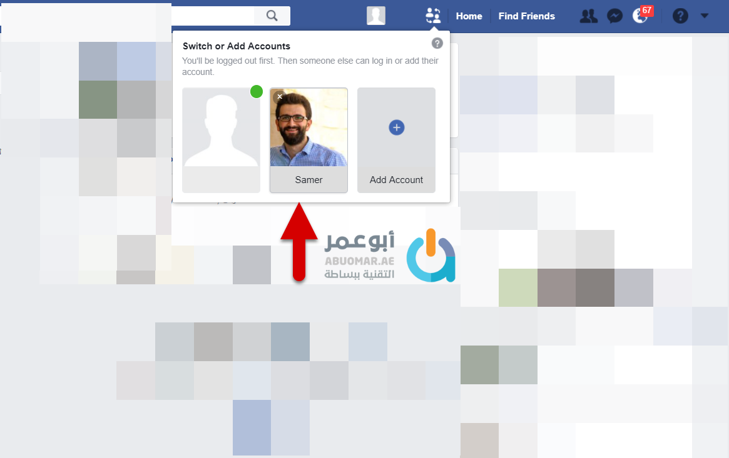Open friend requests icon

(x=589, y=16)
